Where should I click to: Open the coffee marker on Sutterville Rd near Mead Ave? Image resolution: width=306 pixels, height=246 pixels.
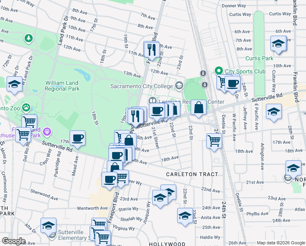point(77,139)
